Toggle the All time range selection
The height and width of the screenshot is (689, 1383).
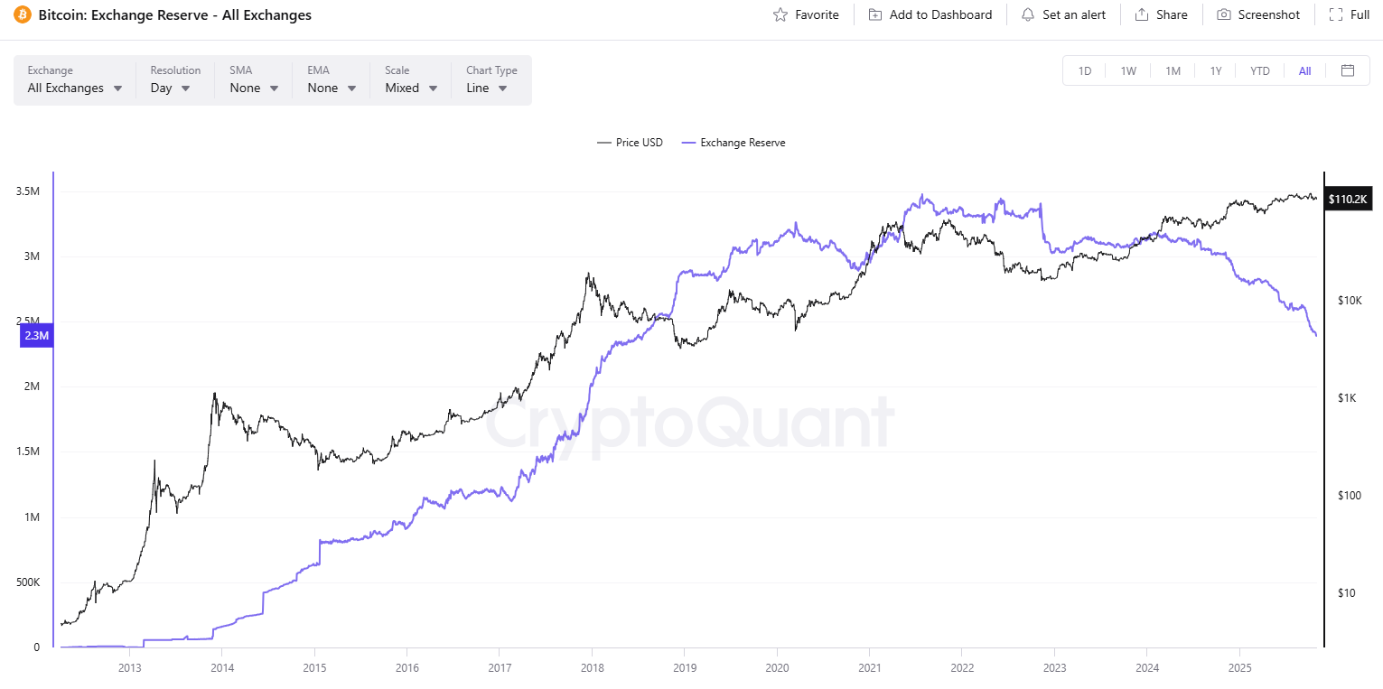[1304, 70]
